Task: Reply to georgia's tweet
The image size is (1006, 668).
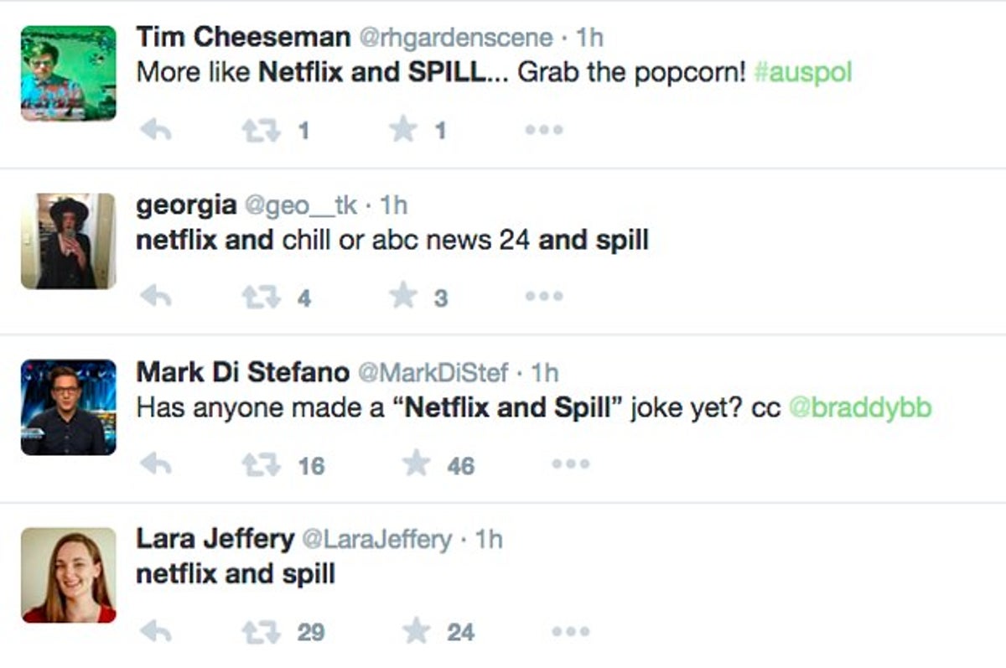Action: click(159, 295)
